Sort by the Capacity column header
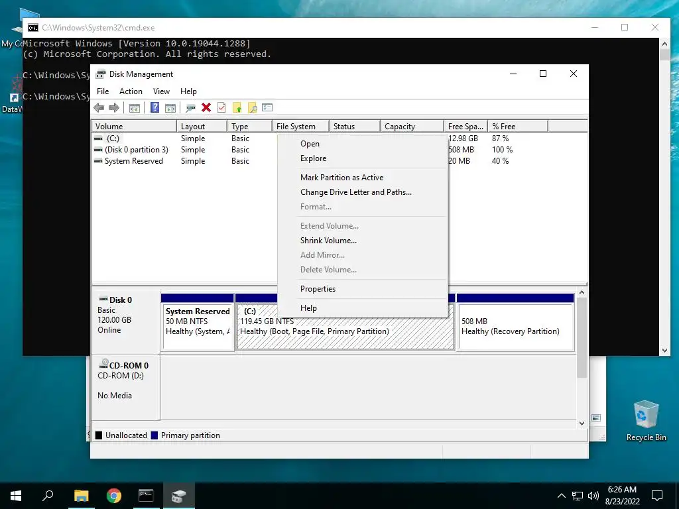The image size is (679, 509). [412, 127]
